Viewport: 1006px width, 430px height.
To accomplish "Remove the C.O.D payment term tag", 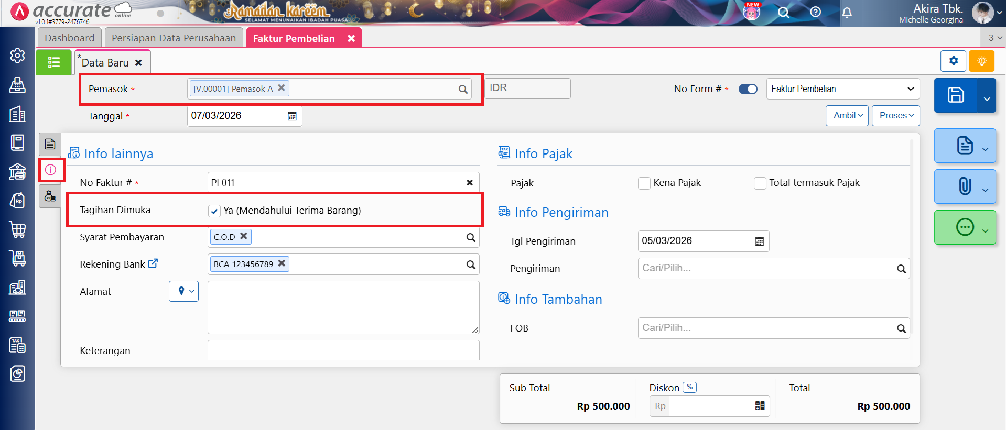I will [x=244, y=236].
